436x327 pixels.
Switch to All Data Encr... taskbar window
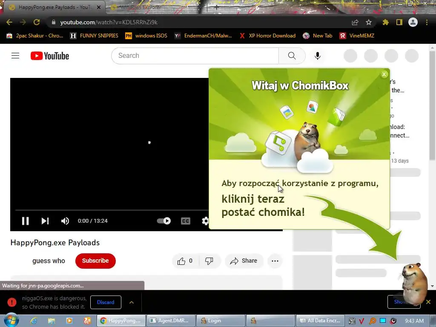321,321
